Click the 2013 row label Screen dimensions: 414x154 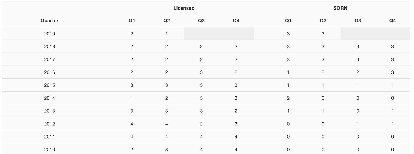click(x=49, y=111)
